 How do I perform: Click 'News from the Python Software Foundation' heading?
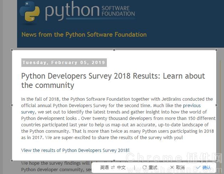pos(84,35)
